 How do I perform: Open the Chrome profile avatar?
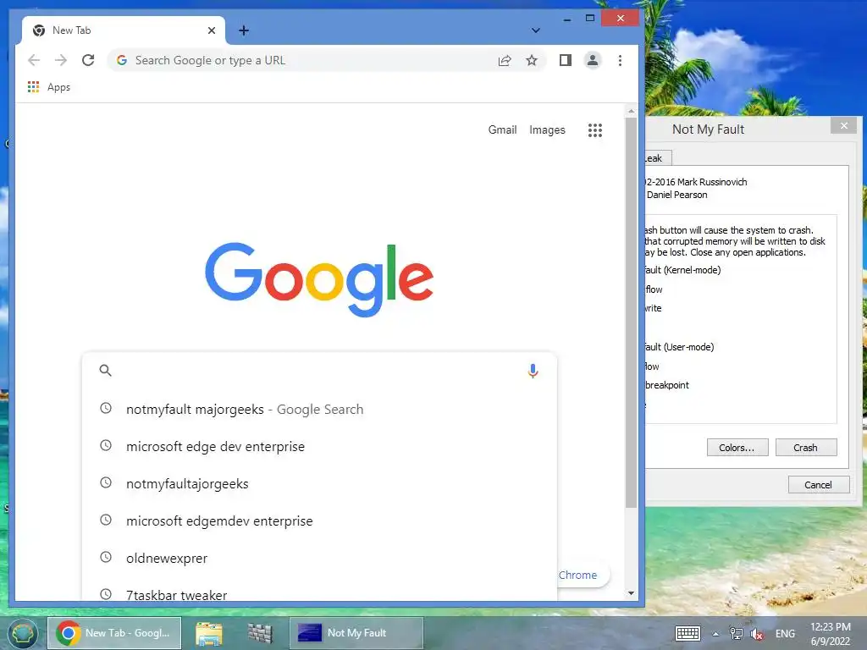[592, 60]
